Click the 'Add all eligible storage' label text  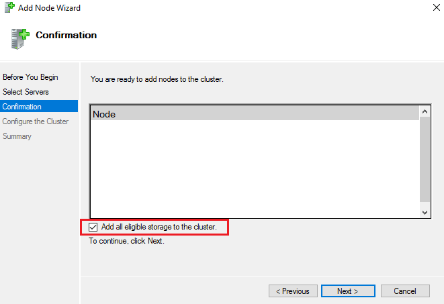tap(159, 227)
